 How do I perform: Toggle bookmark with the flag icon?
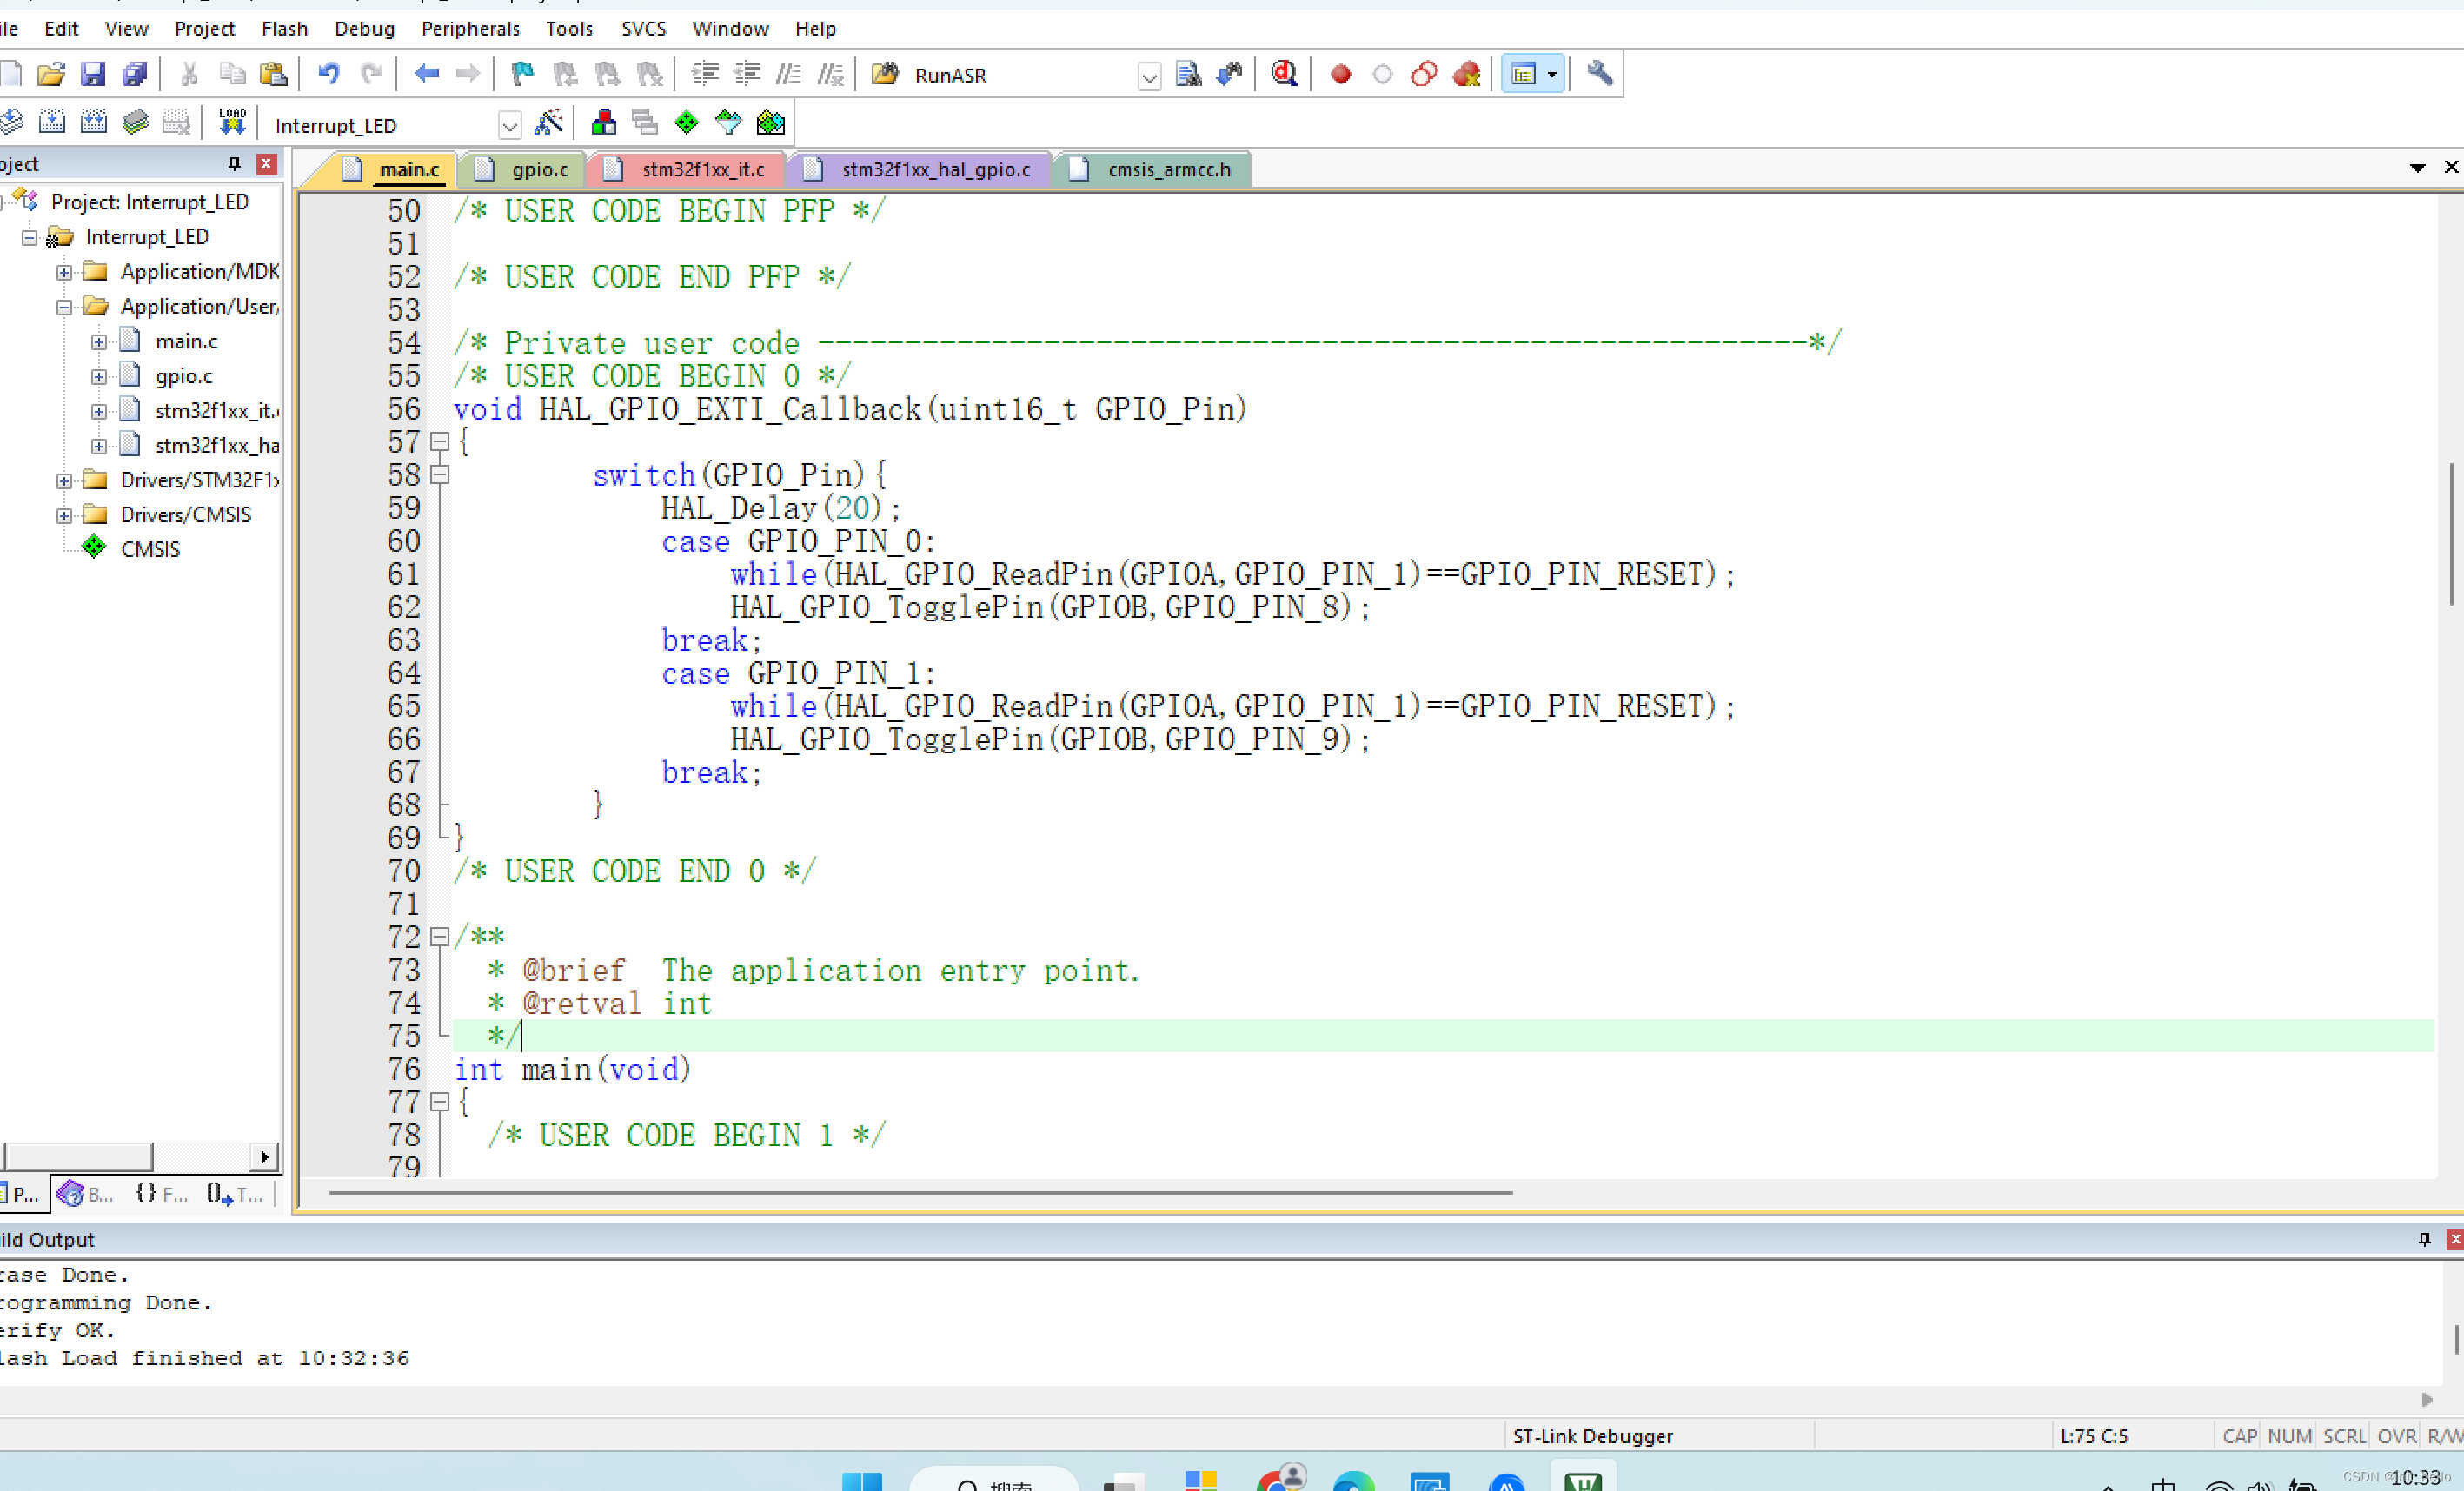522,74
